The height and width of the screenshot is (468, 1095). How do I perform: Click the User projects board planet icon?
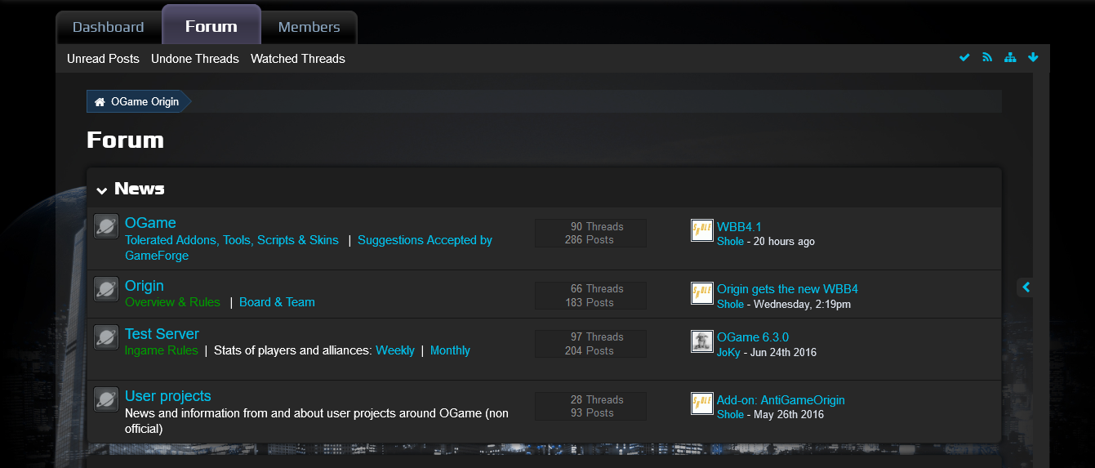pos(106,399)
